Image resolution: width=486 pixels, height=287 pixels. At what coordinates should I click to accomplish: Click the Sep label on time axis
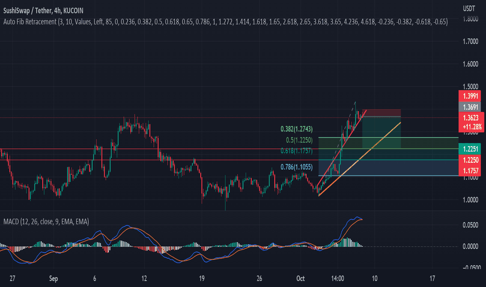click(53, 278)
